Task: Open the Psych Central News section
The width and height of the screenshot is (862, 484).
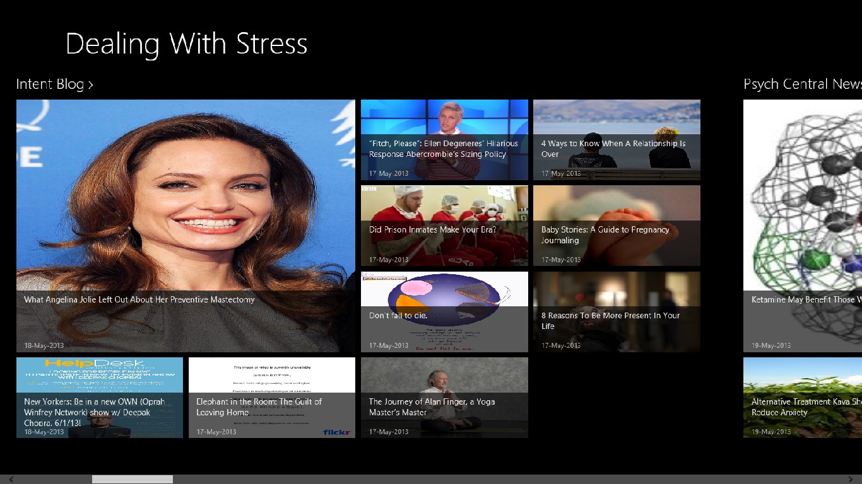Action: pos(801,84)
